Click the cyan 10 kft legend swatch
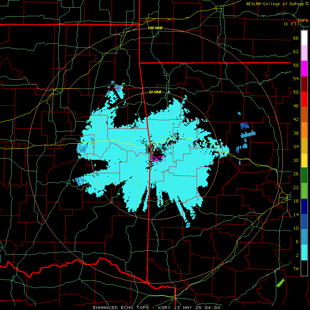Screen dimensions: 310x310 (304, 252)
